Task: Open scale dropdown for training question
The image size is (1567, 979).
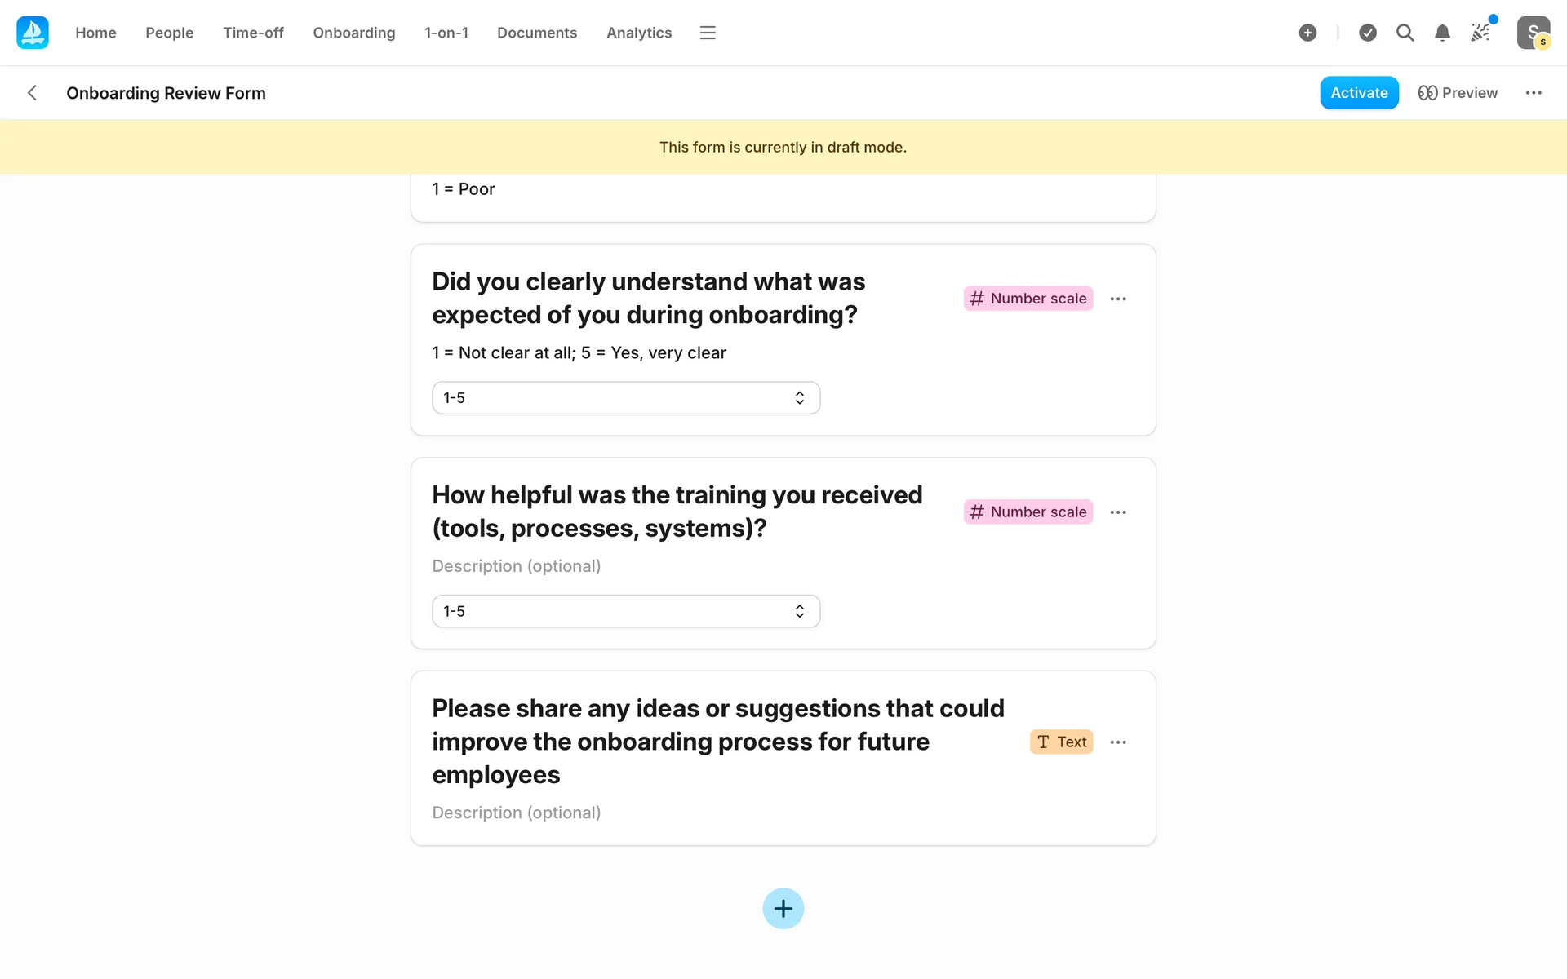Action: (625, 611)
